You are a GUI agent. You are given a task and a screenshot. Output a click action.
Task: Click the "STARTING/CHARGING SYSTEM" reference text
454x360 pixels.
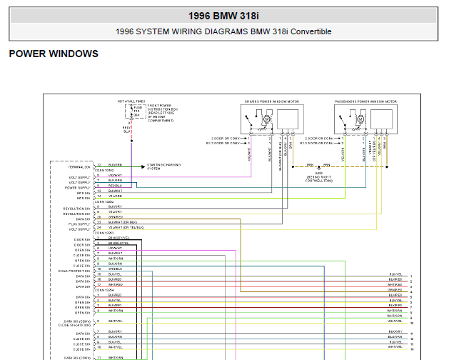click(x=164, y=166)
